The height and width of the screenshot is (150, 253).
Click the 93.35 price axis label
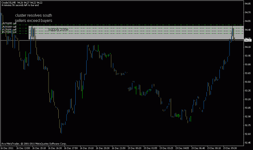tap(248, 90)
